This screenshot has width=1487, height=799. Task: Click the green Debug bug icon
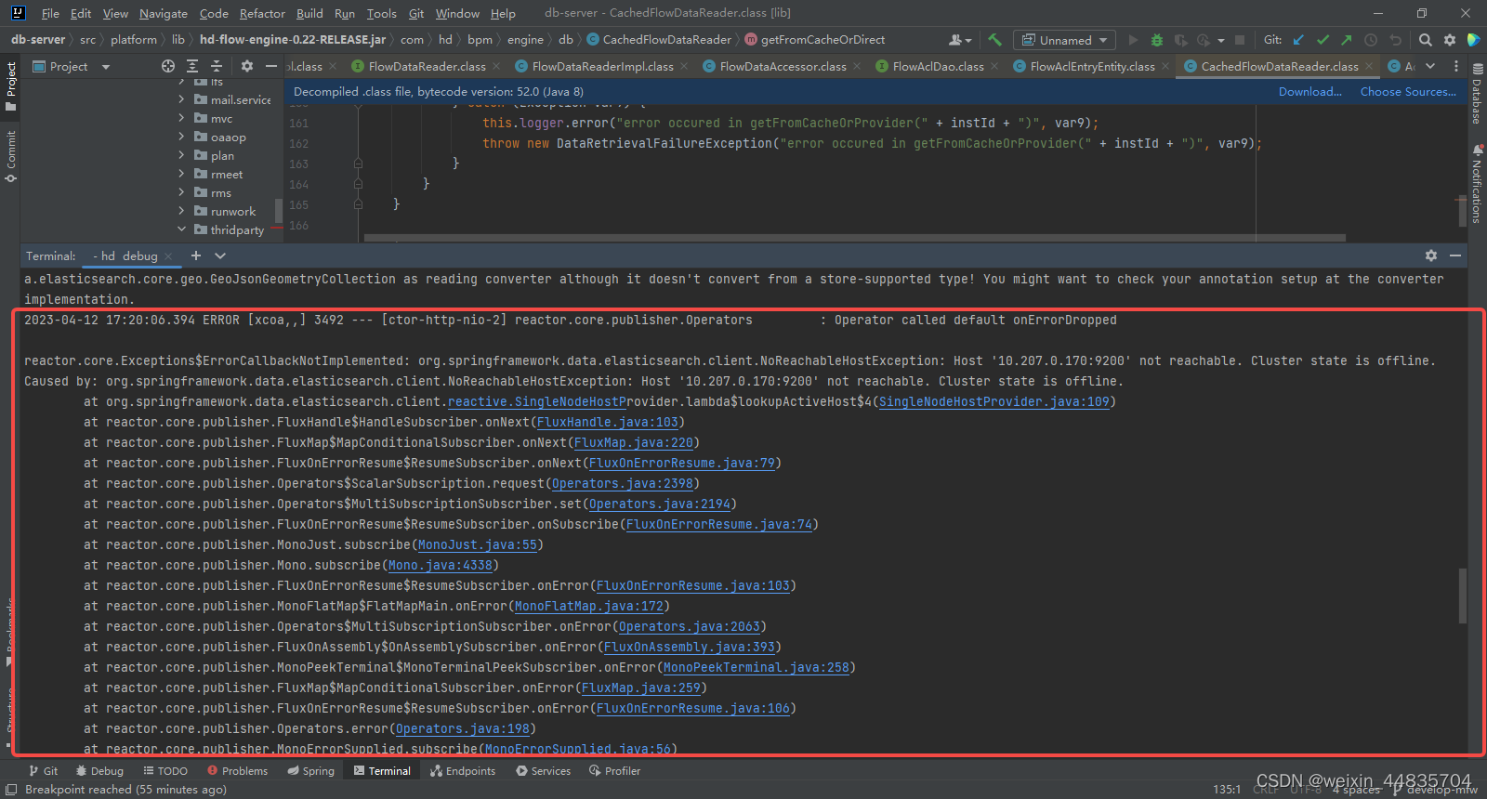pos(1157,40)
